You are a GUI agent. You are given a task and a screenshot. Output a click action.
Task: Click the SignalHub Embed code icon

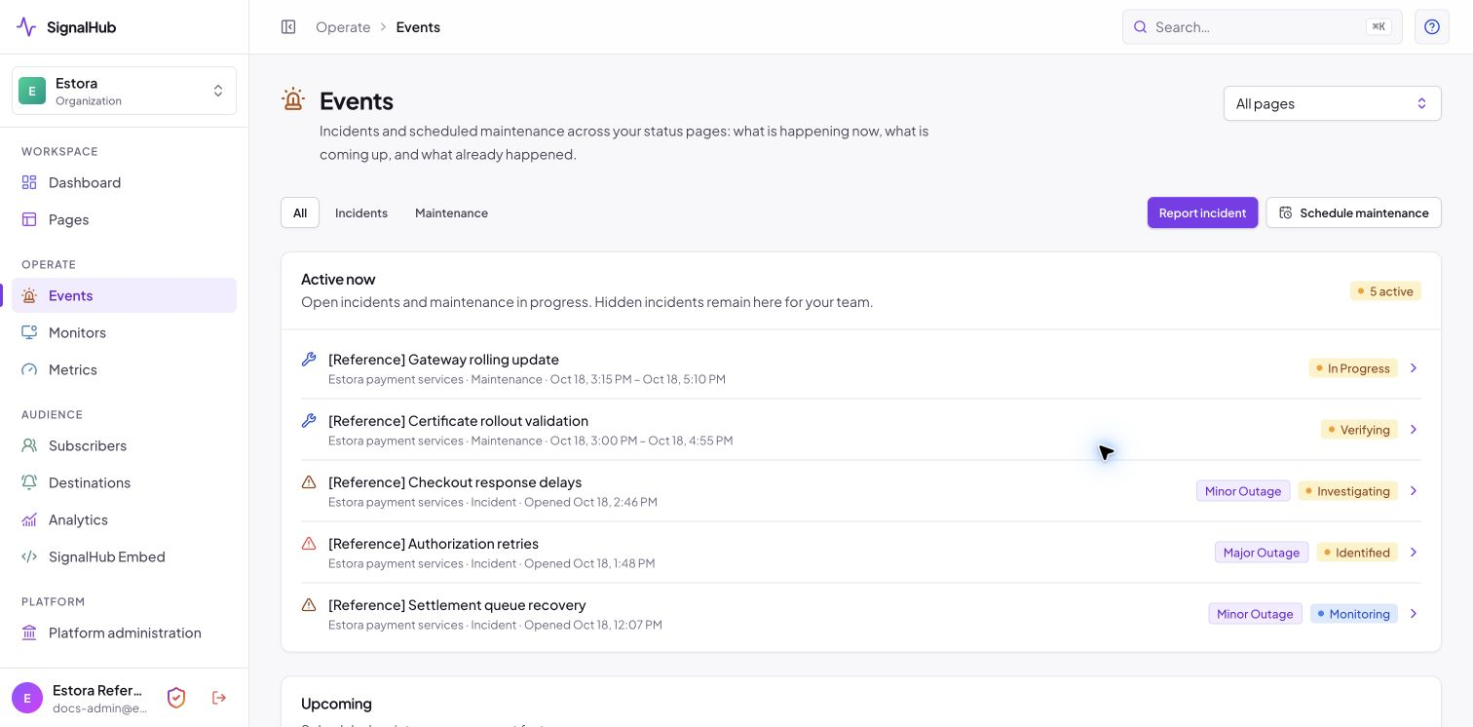(29, 556)
